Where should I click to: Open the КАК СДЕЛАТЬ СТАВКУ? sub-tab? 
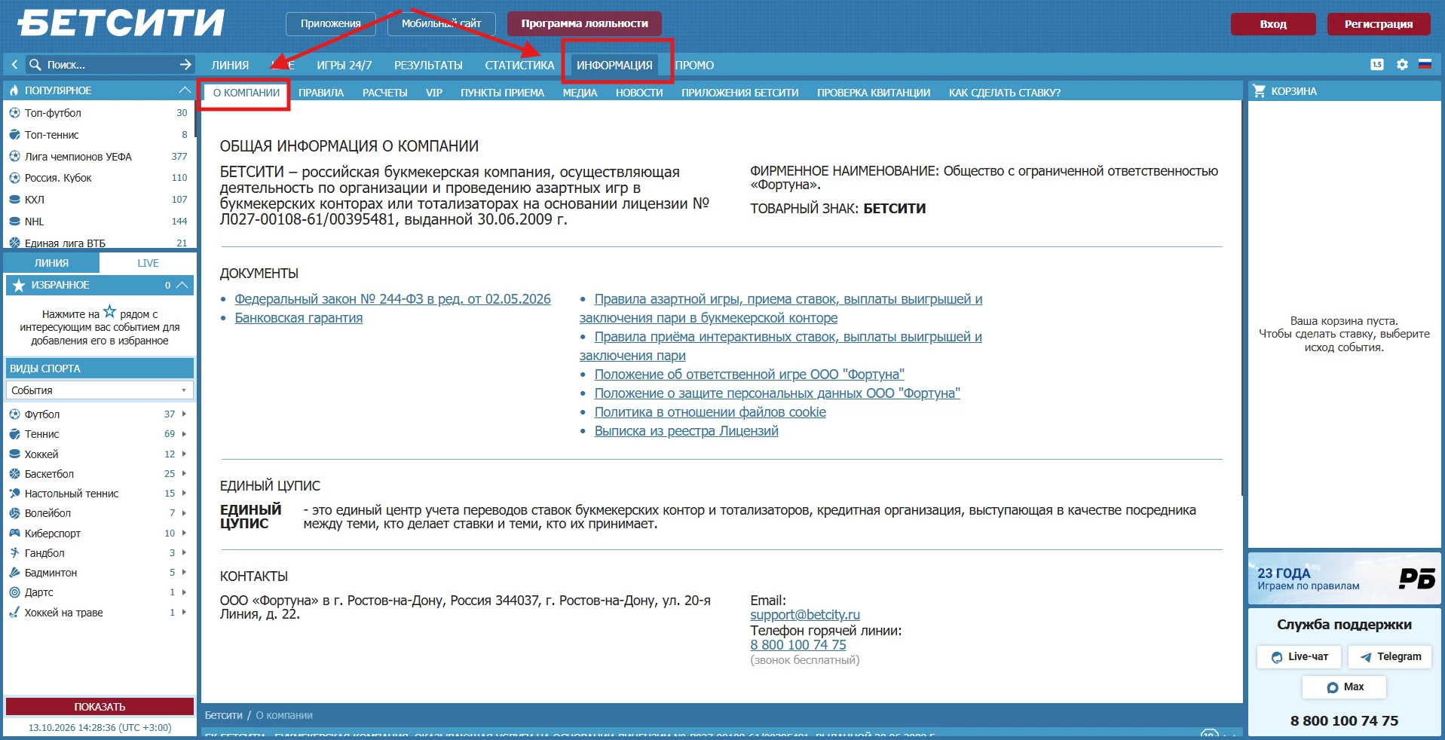(1004, 93)
